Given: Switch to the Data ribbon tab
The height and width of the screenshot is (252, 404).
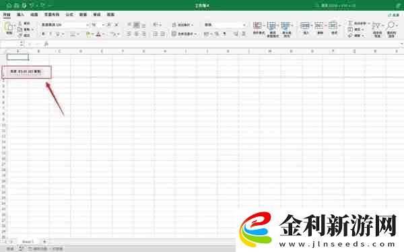Looking at the screenshot, I should 83,15.
